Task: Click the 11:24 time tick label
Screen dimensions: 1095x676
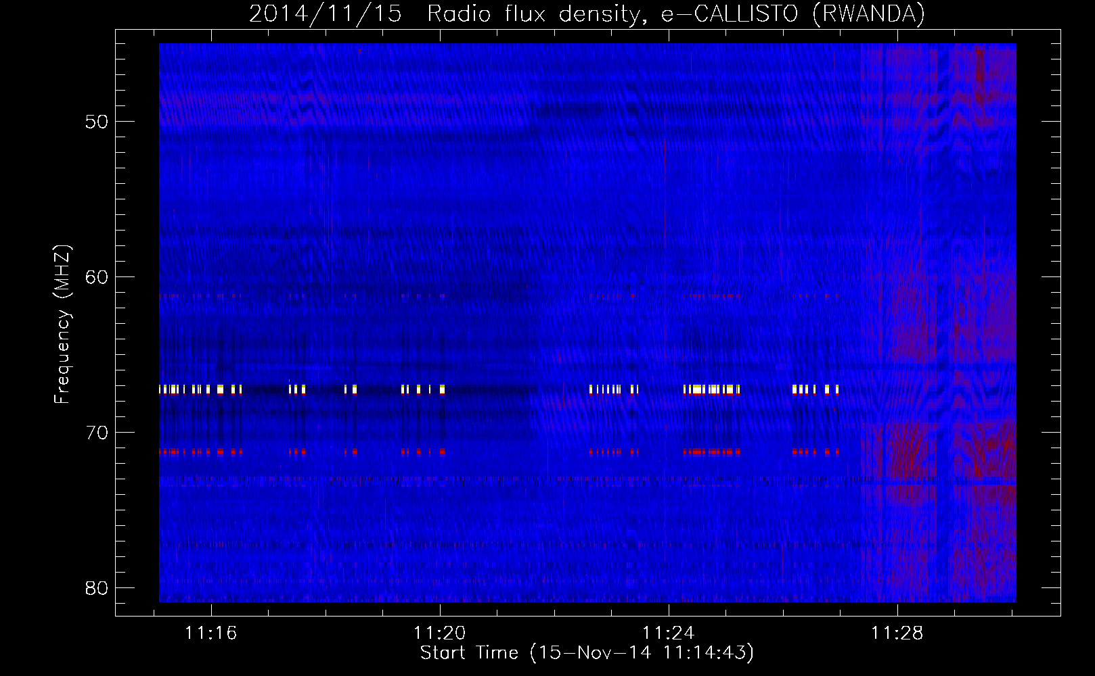Action: click(x=669, y=633)
